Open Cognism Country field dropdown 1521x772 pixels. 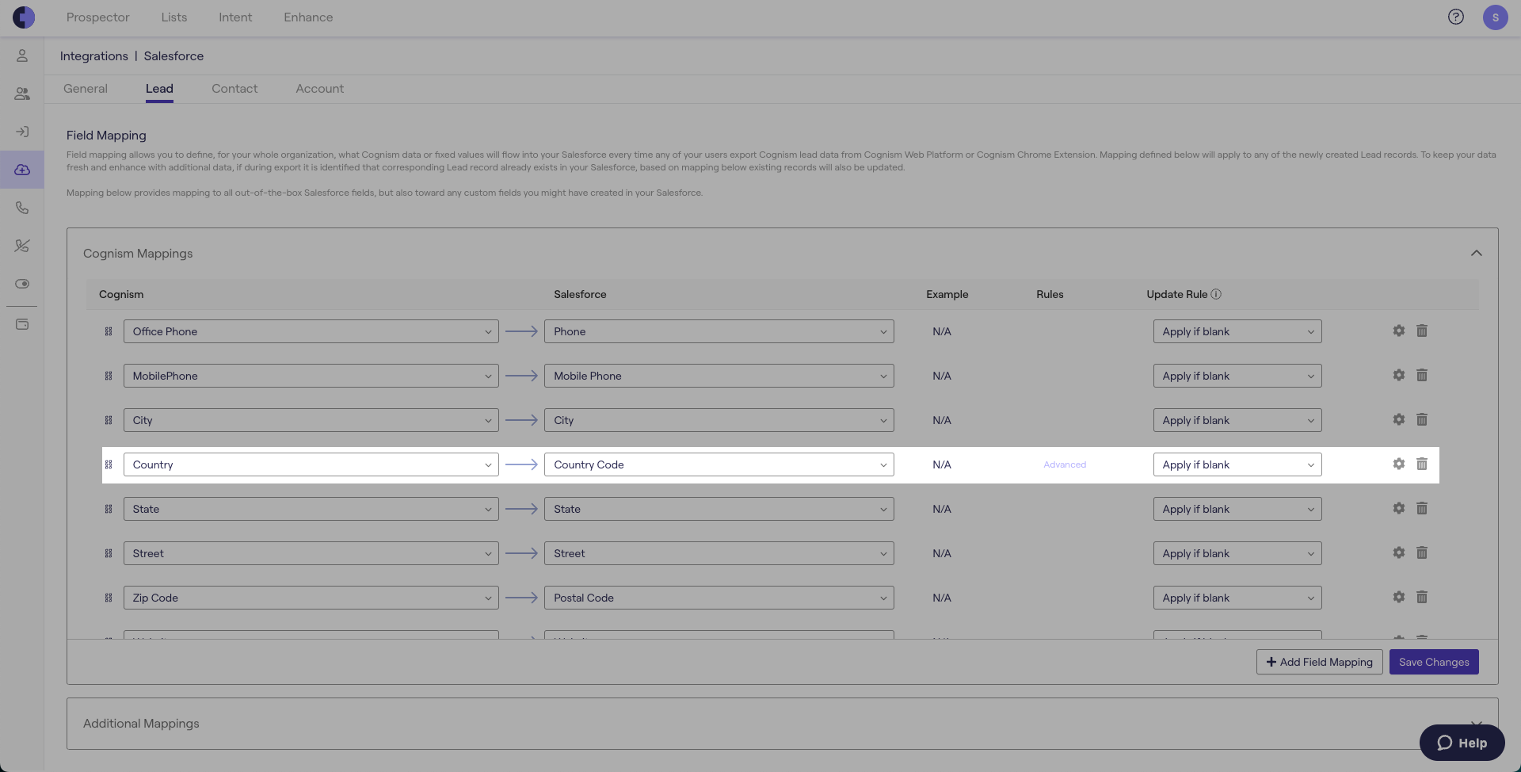point(311,464)
